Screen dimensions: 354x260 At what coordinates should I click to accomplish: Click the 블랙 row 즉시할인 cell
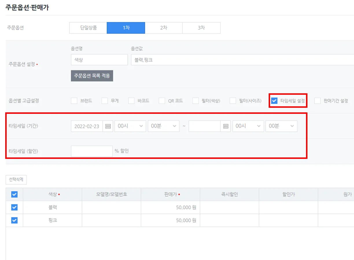point(229,207)
